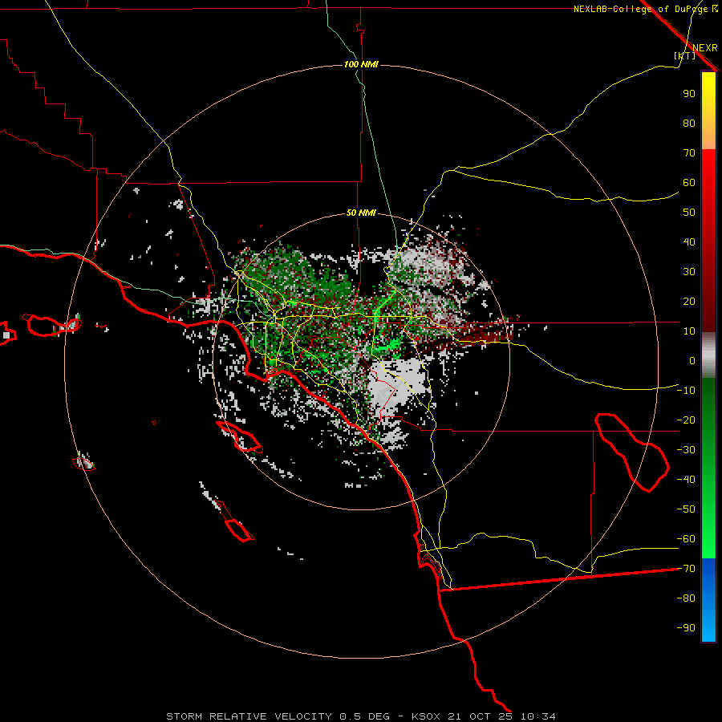
Task: Click the "100 NMI" range ring label
Action: point(361,64)
